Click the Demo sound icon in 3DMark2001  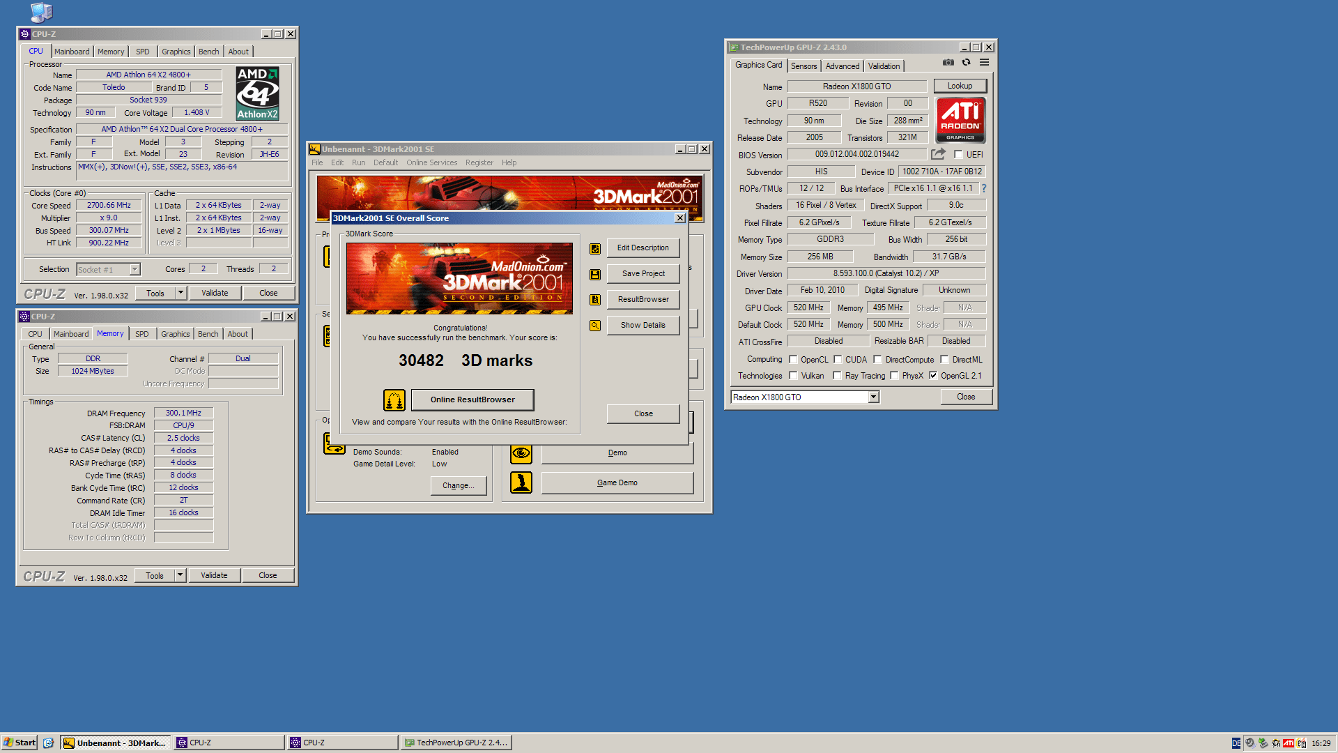[x=334, y=451]
